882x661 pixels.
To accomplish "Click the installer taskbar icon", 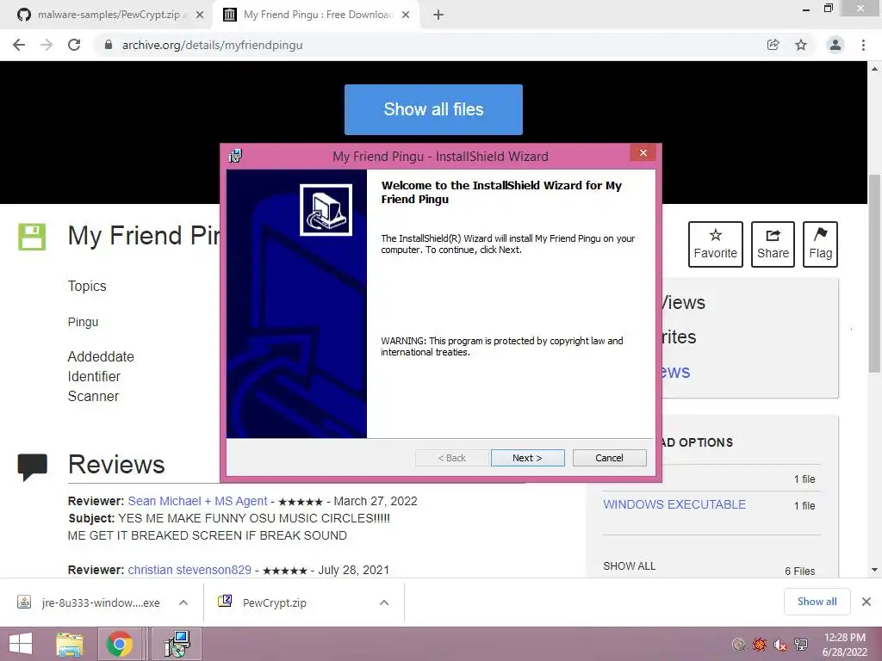I will point(177,644).
